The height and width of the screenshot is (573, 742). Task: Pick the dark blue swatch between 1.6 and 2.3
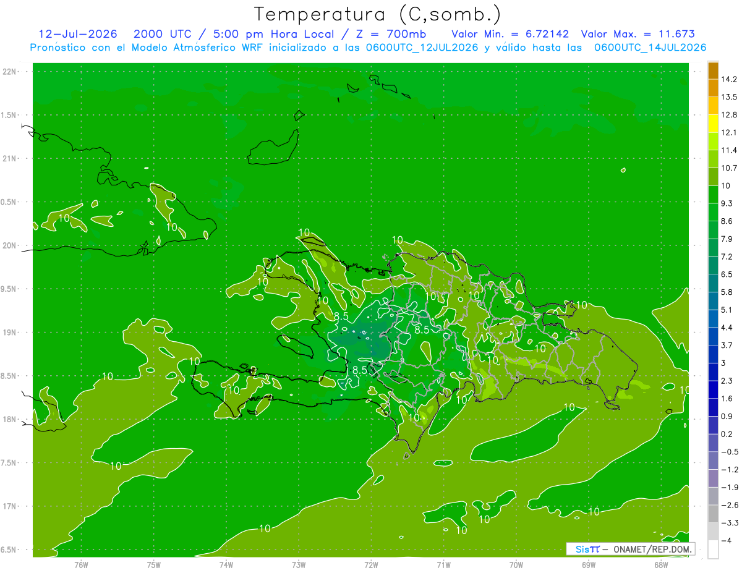point(713,390)
